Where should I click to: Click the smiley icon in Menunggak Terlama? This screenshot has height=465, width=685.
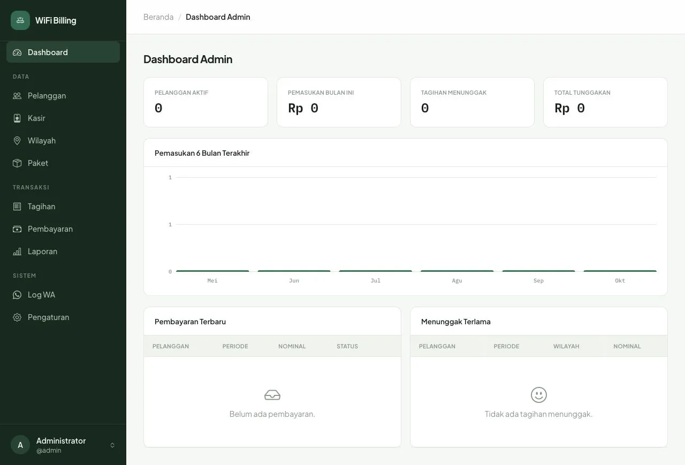(x=539, y=395)
